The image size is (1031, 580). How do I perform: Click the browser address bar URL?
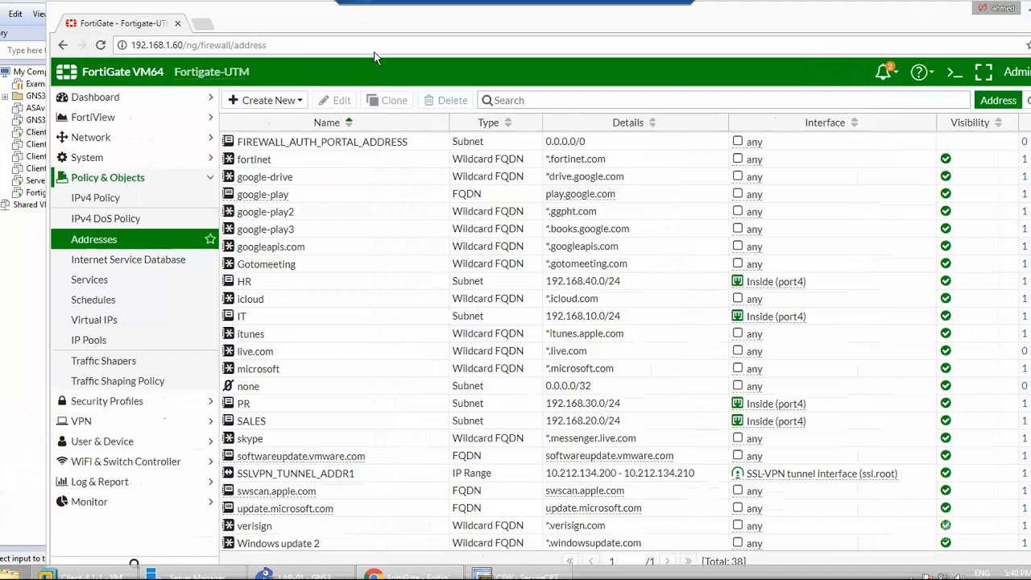click(x=198, y=45)
